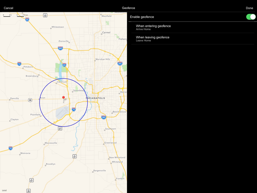257x193 pixels.
Task: Click the I-65 shield by the reservoir
Action: coord(65,65)
